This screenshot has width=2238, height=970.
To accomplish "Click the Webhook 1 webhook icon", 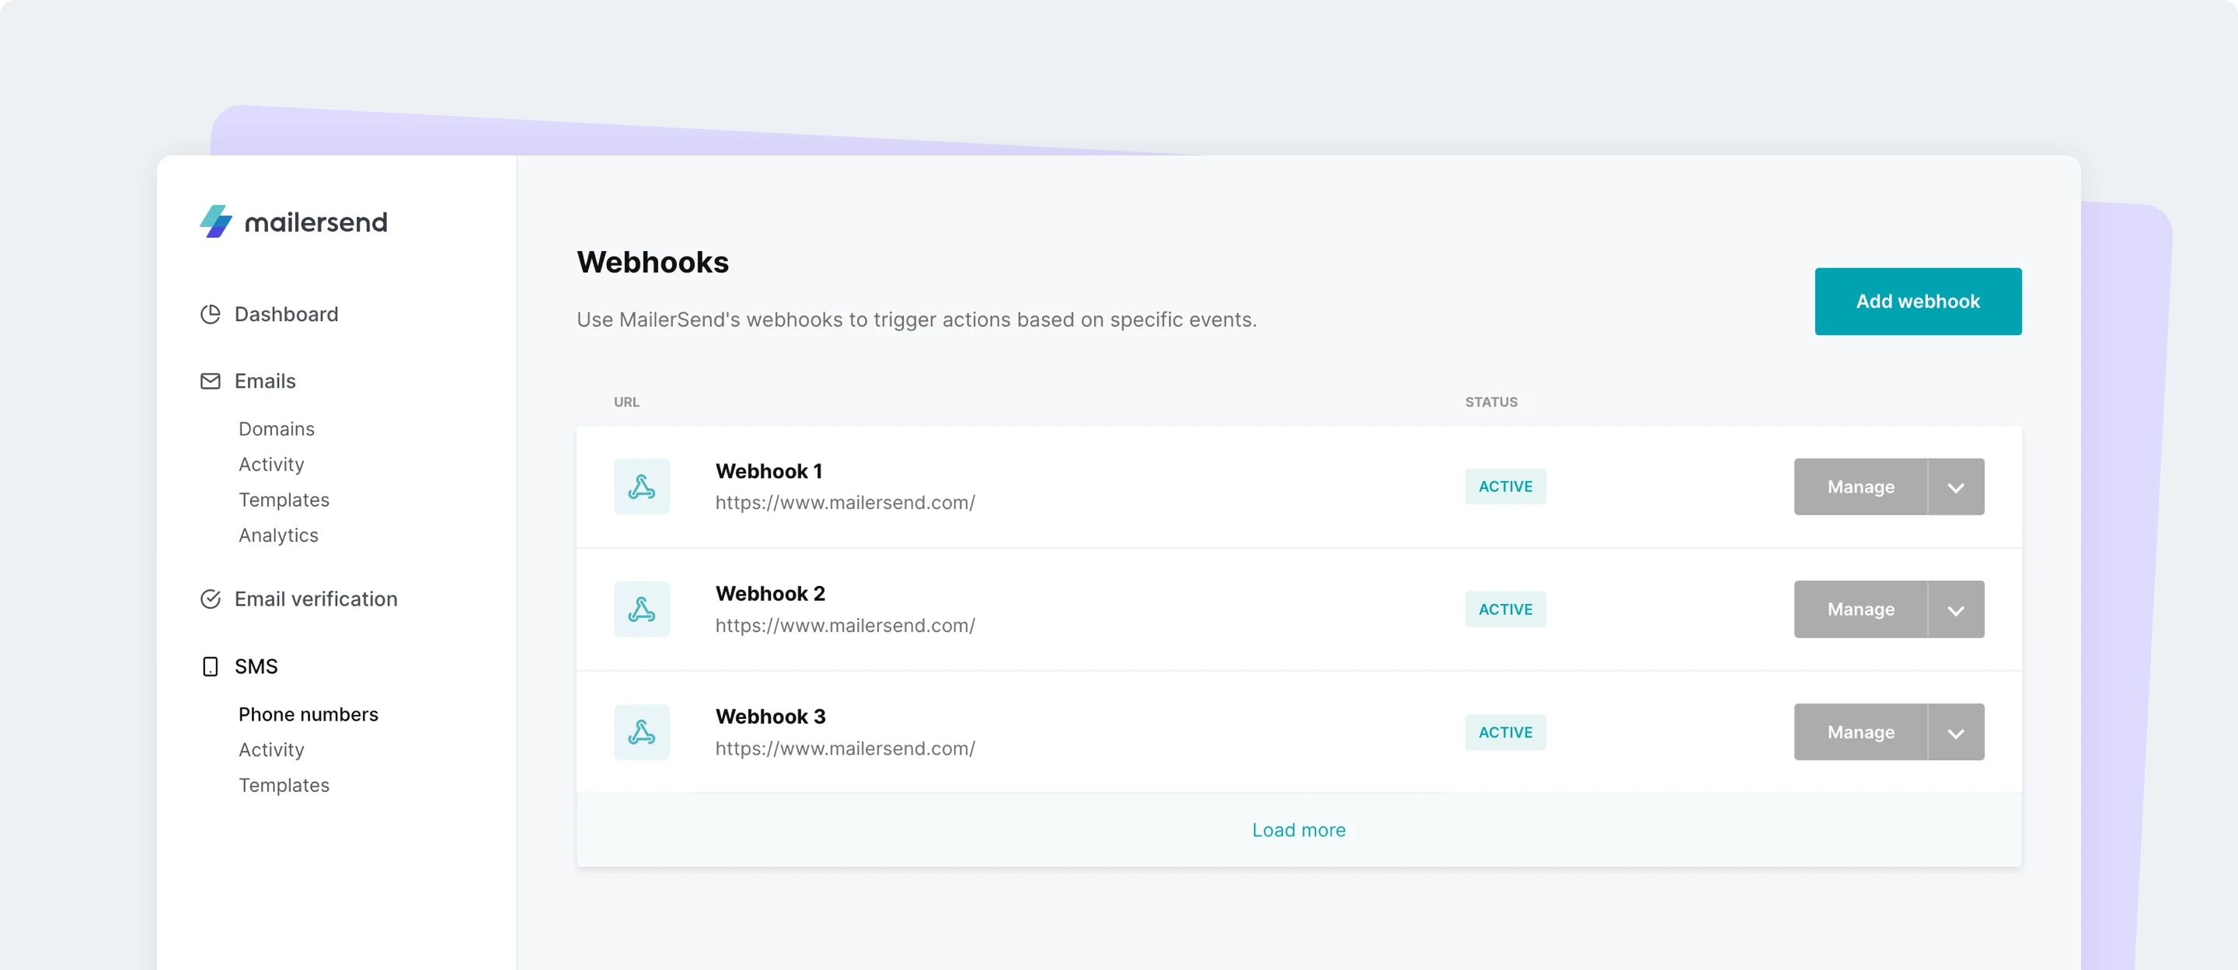I will tap(641, 487).
